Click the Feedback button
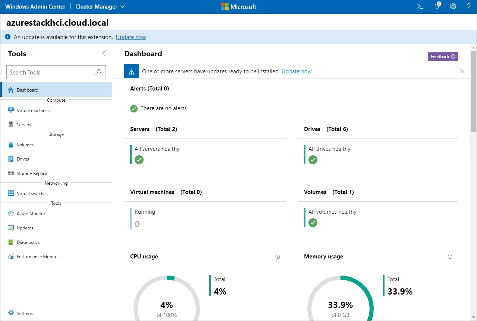Image resolution: width=477 pixels, height=321 pixels. pos(443,56)
